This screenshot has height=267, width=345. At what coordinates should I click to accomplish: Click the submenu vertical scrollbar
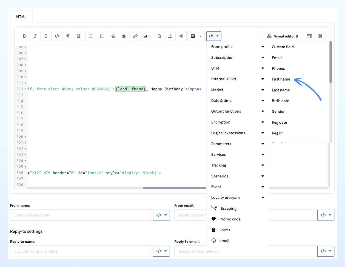click(330, 62)
